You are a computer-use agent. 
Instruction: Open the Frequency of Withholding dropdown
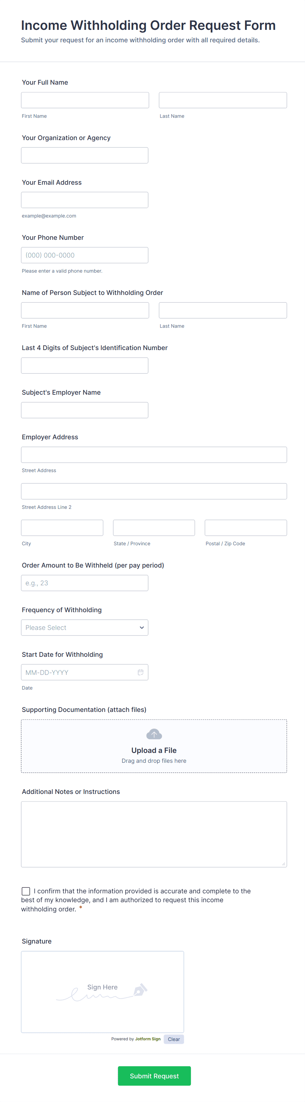click(x=85, y=628)
